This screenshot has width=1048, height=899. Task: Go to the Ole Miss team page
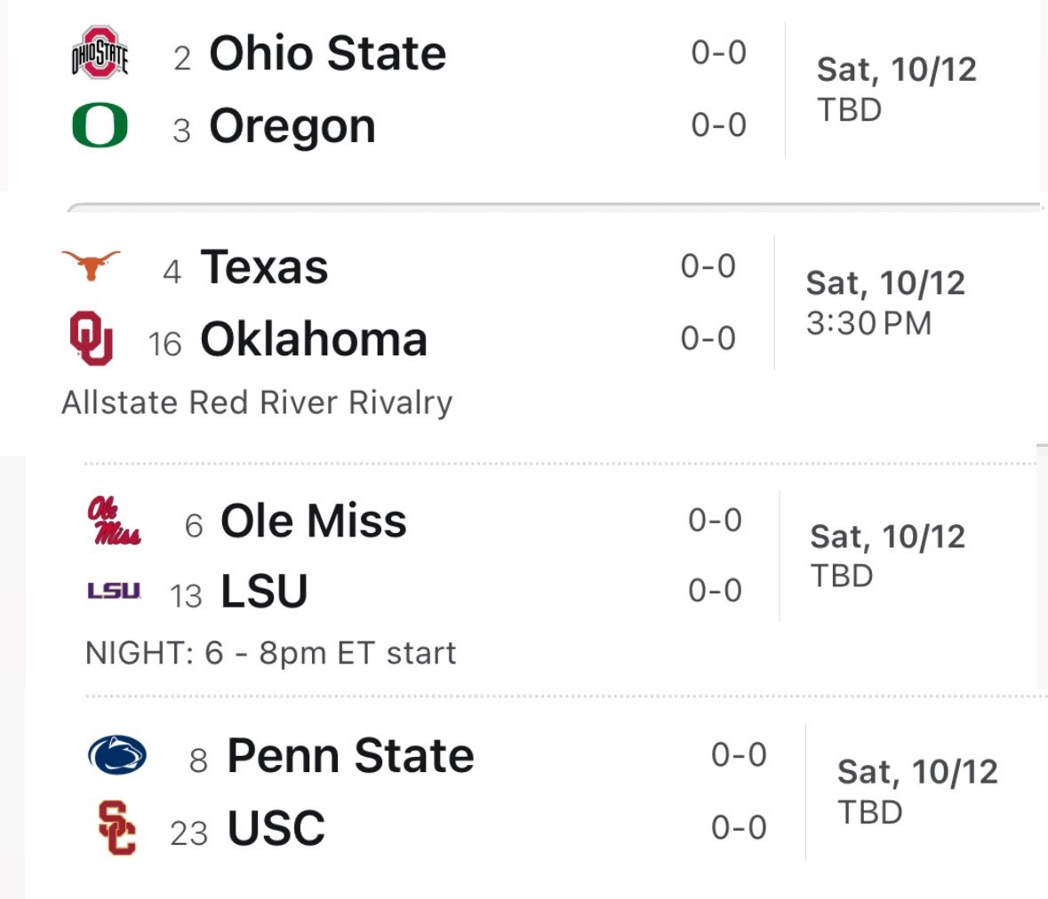pos(313,521)
